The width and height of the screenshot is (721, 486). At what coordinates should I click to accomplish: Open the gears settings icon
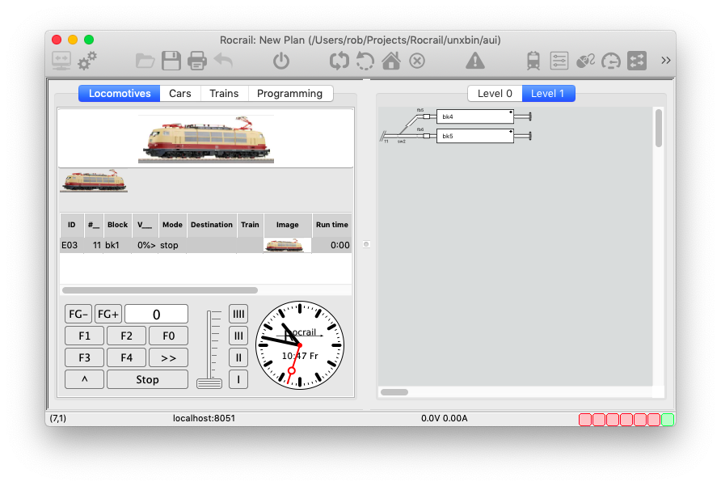point(87,60)
